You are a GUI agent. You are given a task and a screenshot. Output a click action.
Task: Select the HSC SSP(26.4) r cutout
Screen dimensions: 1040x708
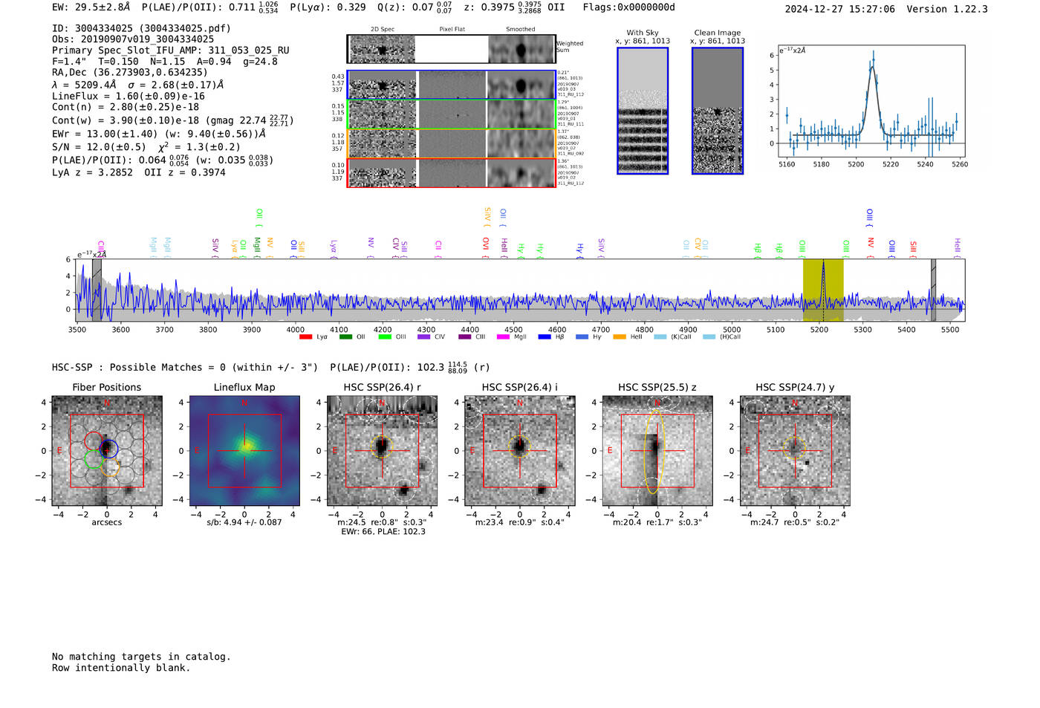[x=382, y=450]
